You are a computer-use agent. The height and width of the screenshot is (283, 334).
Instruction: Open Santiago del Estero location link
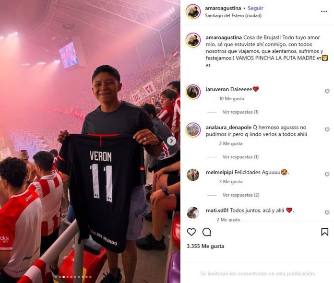[x=233, y=15]
